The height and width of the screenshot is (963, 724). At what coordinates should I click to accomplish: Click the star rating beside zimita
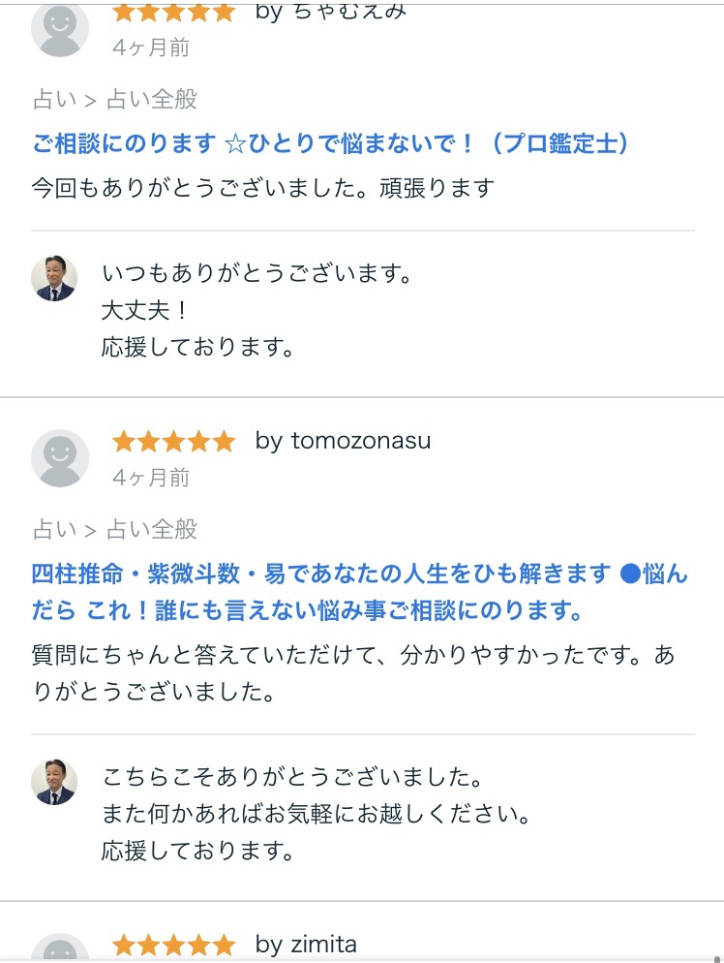click(x=173, y=945)
